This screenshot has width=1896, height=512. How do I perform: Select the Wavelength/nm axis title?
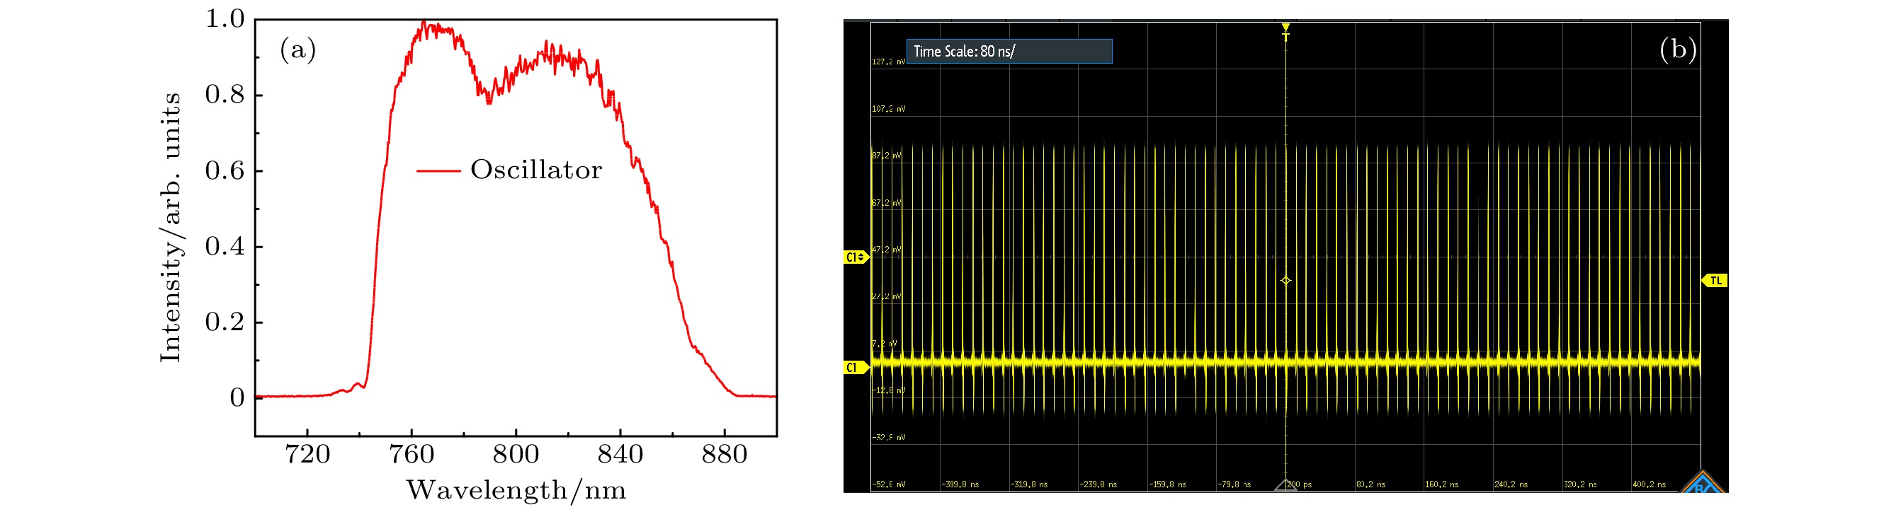pos(516,491)
